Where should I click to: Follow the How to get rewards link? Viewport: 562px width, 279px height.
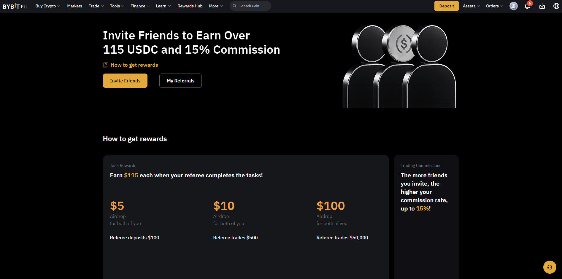[x=134, y=65]
